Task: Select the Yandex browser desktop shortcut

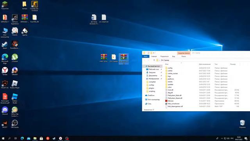Action: tap(5, 71)
